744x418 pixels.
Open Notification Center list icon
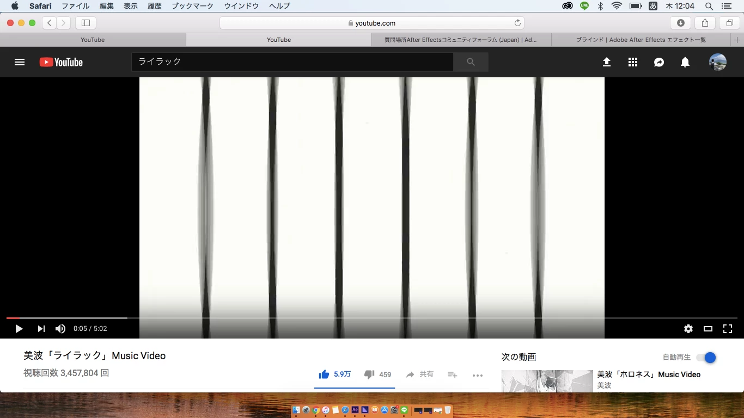(726, 6)
